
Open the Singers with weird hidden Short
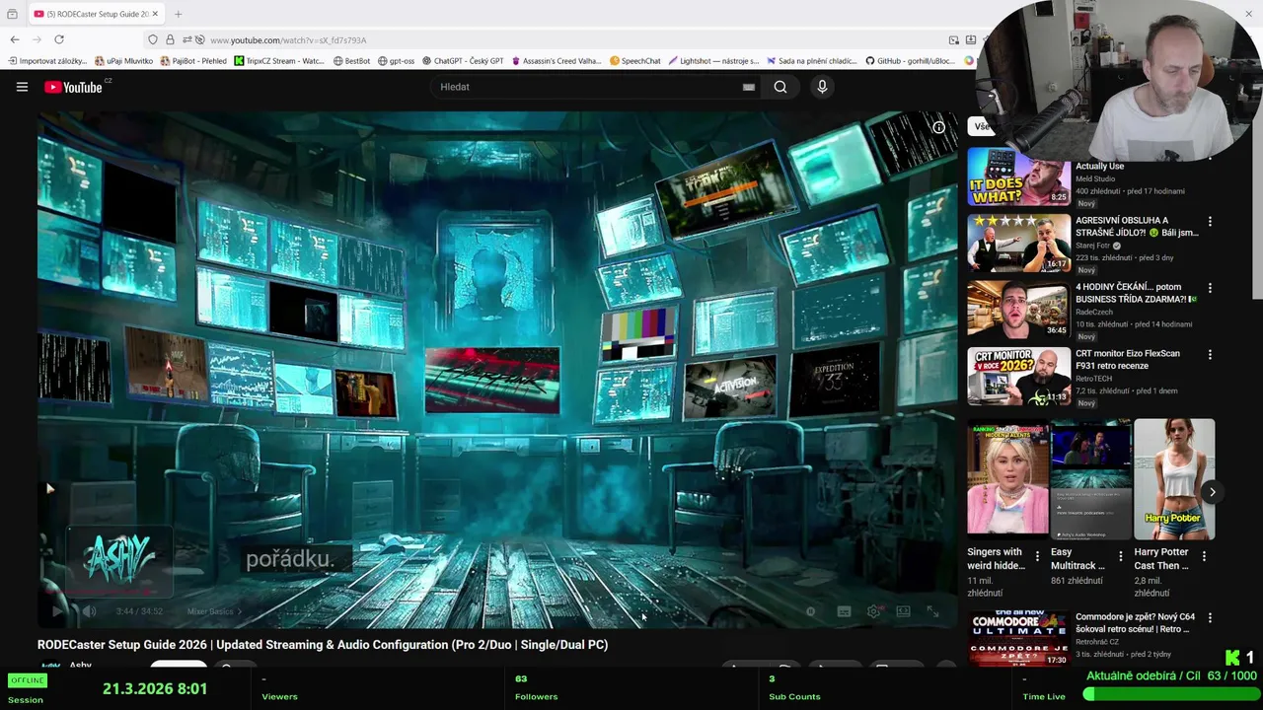pyautogui.click(x=1007, y=478)
